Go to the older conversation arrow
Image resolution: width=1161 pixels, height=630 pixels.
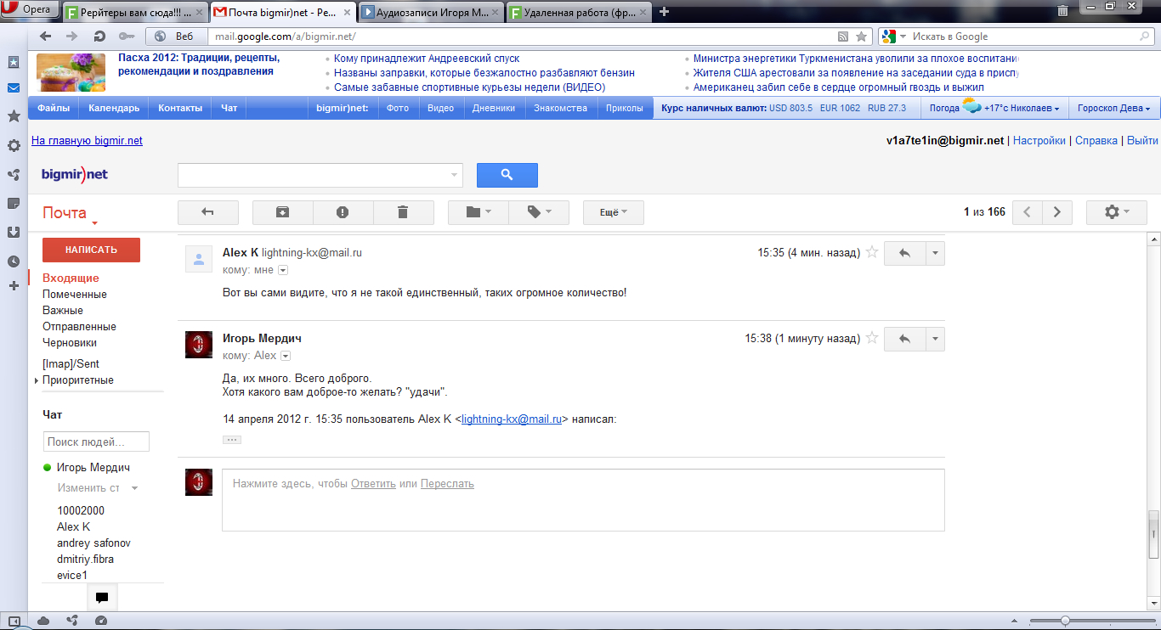1057,212
